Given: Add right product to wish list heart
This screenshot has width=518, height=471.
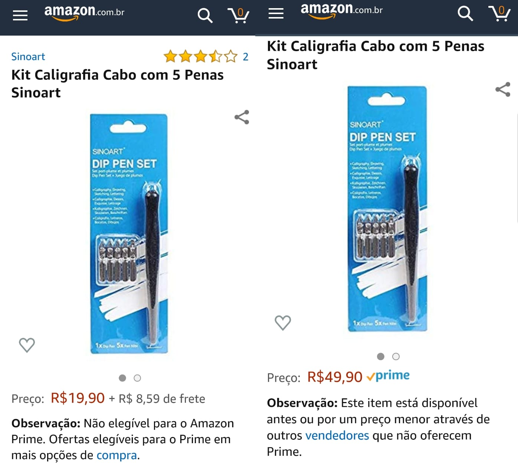Looking at the screenshot, I should pos(283,323).
